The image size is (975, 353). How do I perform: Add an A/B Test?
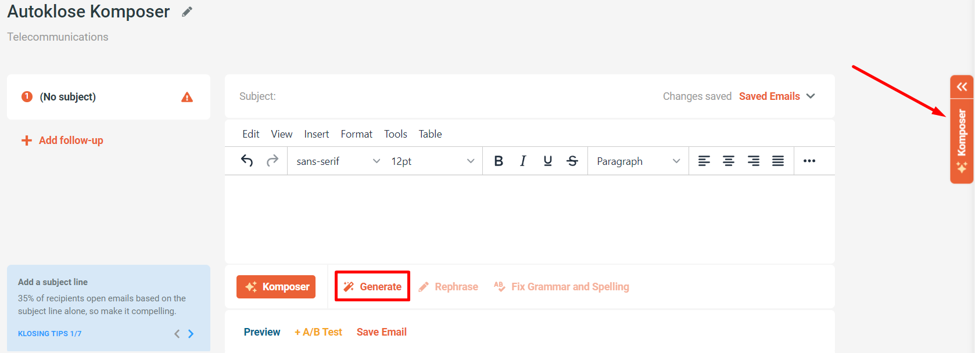[318, 332]
